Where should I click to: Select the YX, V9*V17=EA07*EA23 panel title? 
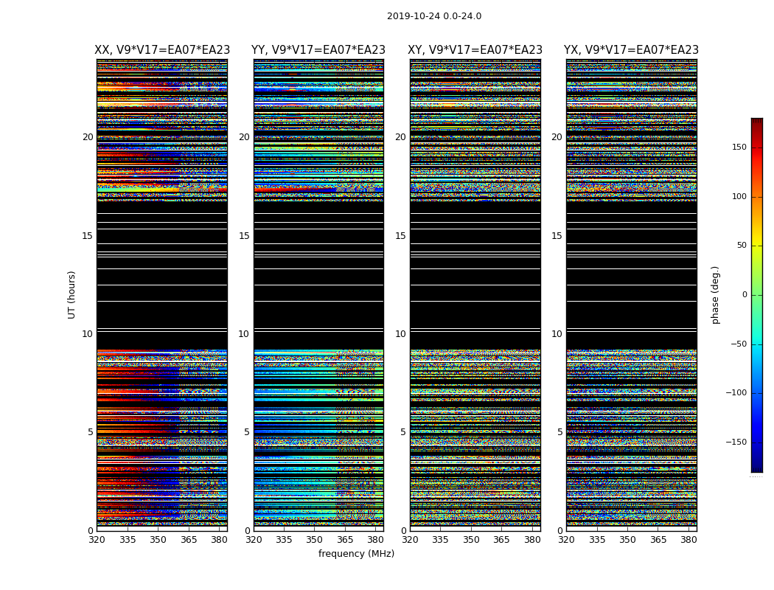coord(631,50)
